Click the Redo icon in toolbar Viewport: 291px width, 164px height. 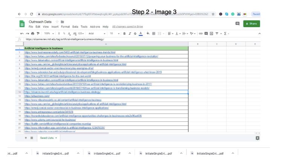(27, 34)
